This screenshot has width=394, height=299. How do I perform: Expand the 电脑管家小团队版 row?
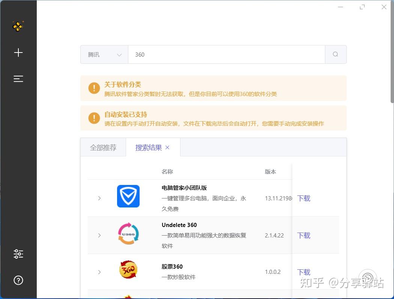[99, 198]
